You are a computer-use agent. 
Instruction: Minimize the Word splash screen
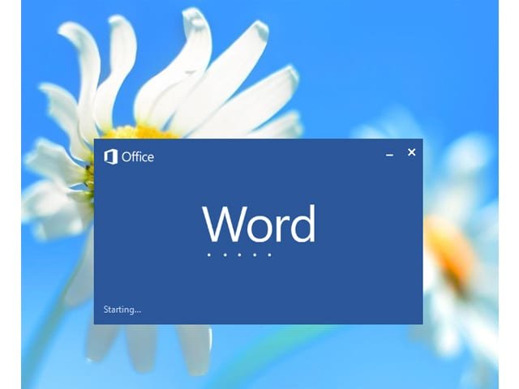(x=390, y=154)
